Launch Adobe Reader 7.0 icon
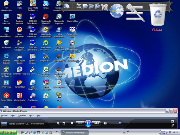The image size is (180, 135). point(20,98)
